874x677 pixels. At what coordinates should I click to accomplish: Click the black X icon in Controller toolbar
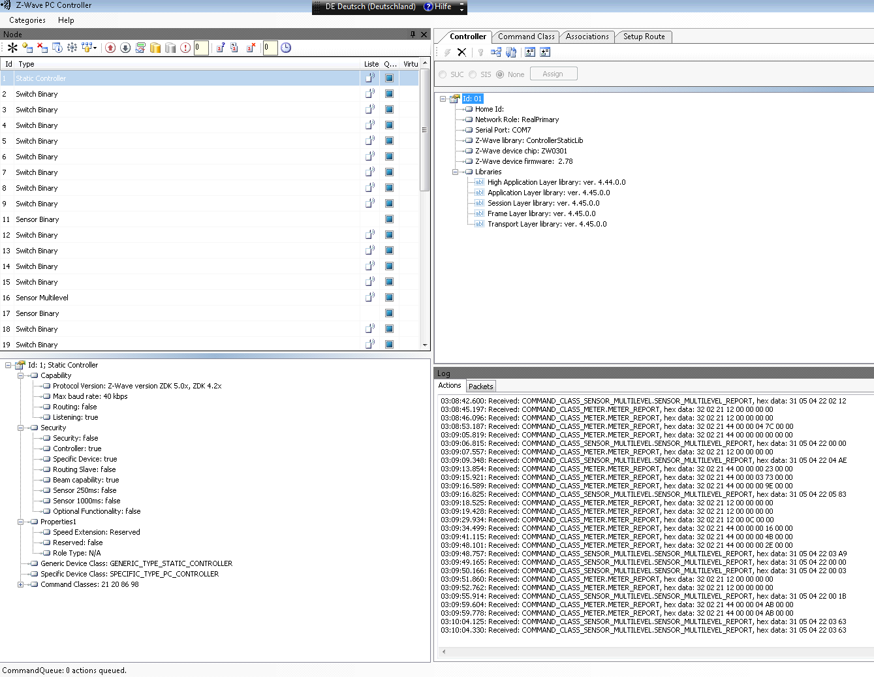(461, 52)
